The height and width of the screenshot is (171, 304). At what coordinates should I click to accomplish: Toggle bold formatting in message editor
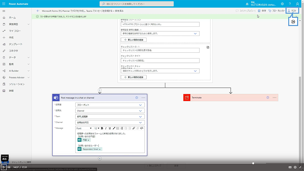click(102, 128)
